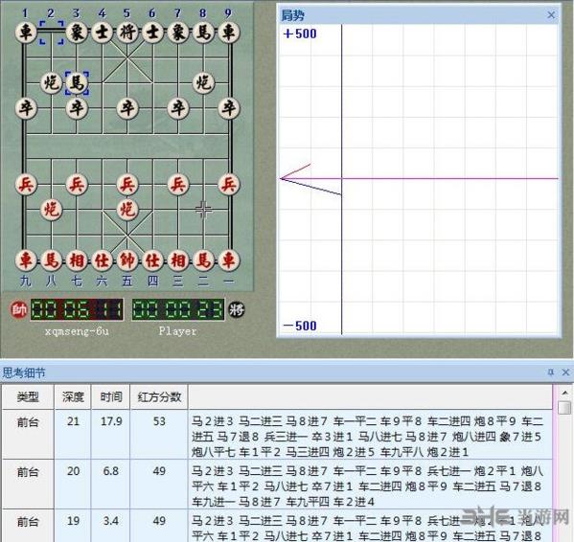Click the time value 17.9
This screenshot has width=574, height=542.
pyautogui.click(x=111, y=421)
